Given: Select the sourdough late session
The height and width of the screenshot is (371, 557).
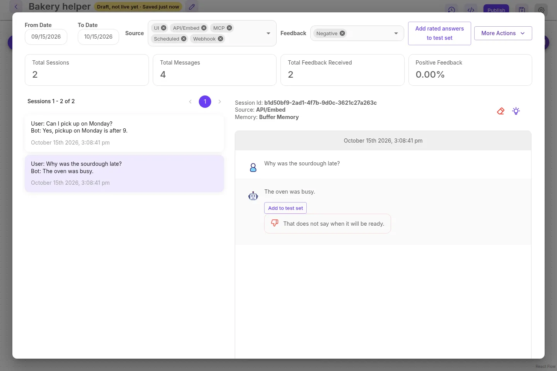Looking at the screenshot, I should point(124,173).
